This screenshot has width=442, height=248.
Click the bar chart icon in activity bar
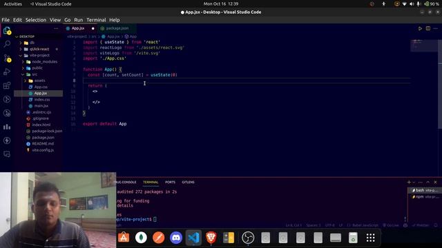pos(7,127)
